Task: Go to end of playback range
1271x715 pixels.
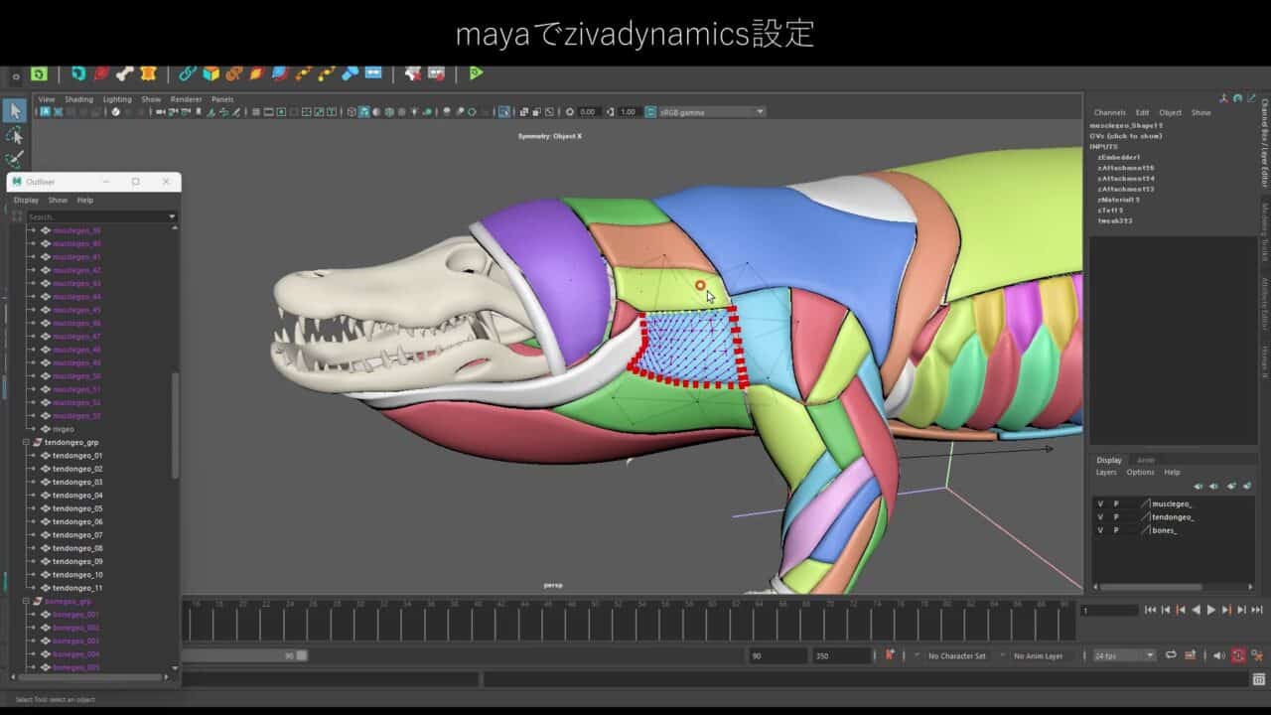Action: click(1256, 610)
